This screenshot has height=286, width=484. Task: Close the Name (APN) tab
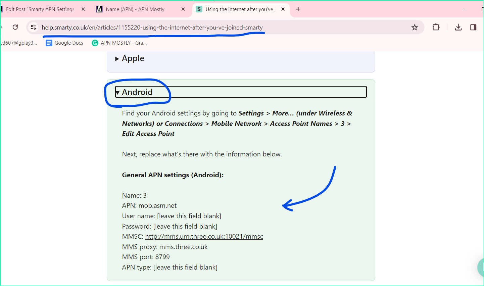click(x=183, y=9)
